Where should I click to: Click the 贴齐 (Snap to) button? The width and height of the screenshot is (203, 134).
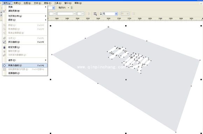[62, 8]
